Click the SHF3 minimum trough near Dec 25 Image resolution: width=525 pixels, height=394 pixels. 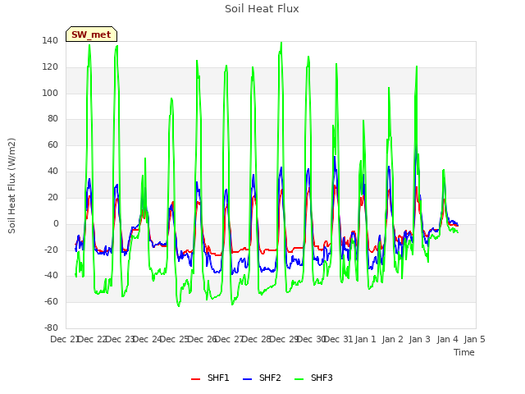(179, 305)
